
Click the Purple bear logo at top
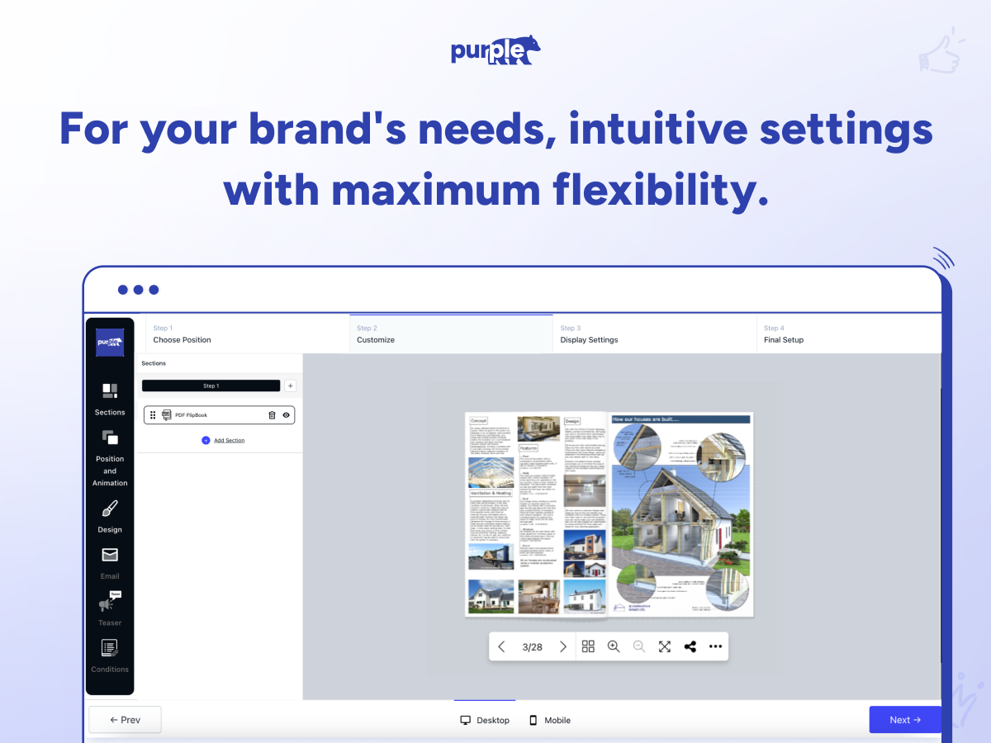point(495,50)
